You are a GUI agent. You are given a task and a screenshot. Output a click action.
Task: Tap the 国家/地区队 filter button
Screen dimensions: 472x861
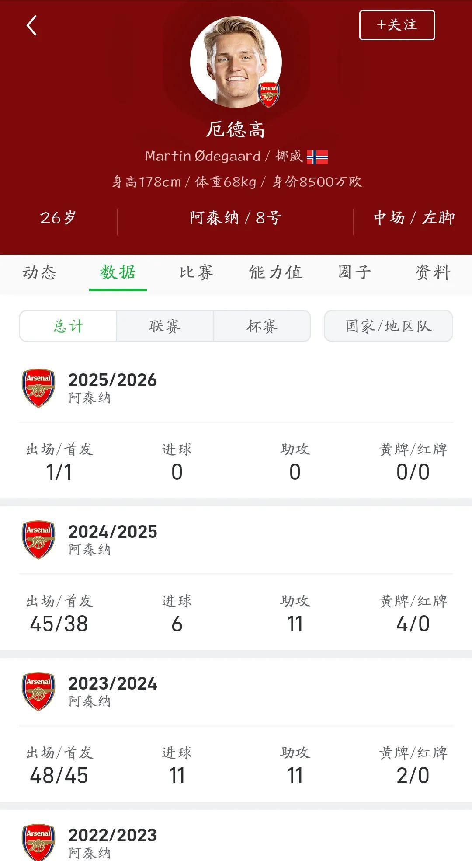[388, 326]
